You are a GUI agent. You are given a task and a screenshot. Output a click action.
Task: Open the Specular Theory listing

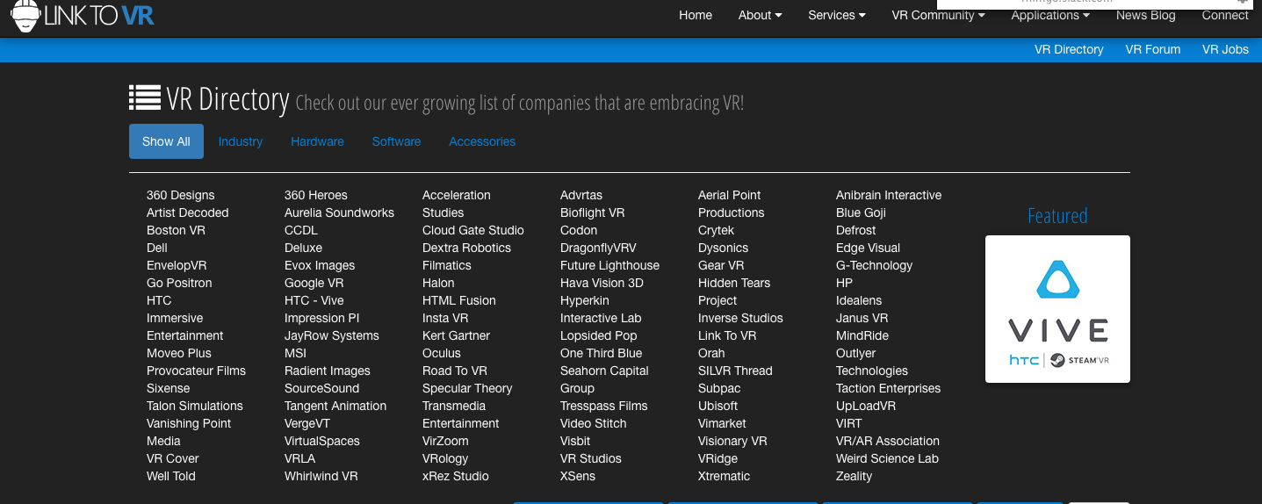click(x=467, y=388)
